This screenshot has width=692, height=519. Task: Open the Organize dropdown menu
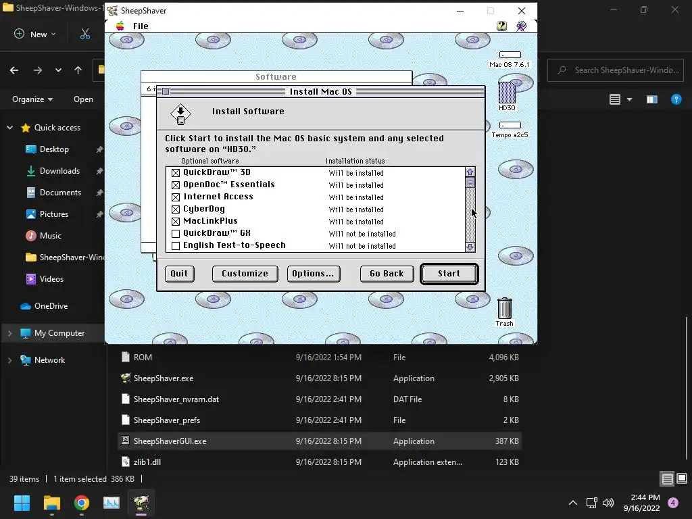32,99
